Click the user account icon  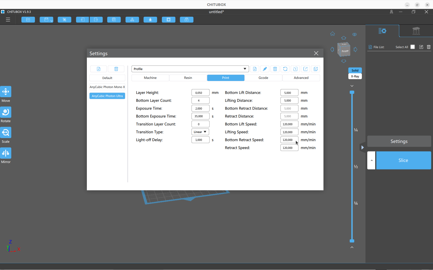click(391, 12)
